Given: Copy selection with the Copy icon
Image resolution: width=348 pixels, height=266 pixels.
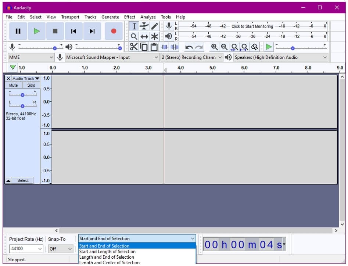Looking at the screenshot, I should (x=144, y=47).
